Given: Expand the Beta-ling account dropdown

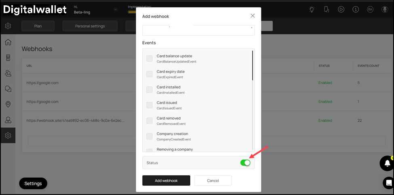Looking at the screenshot, I should [116, 9].
